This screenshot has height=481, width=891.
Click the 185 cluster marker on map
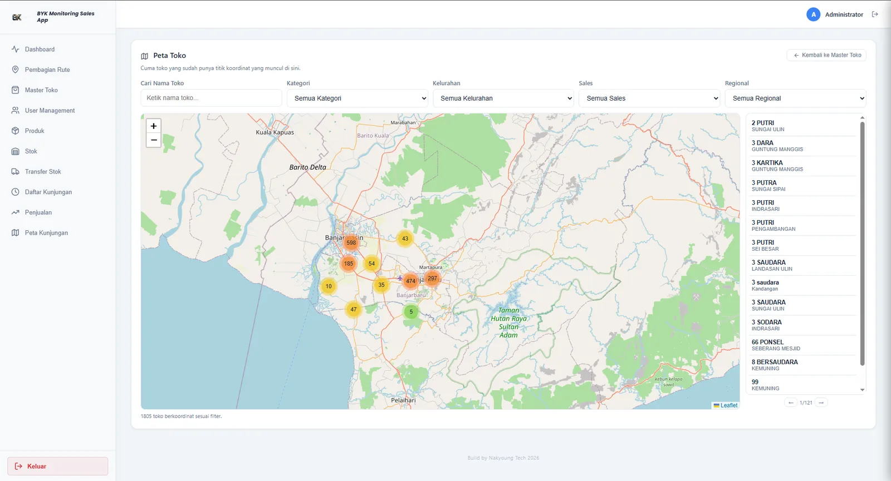coord(349,264)
